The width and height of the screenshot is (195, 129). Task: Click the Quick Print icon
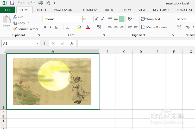pos(41,3)
